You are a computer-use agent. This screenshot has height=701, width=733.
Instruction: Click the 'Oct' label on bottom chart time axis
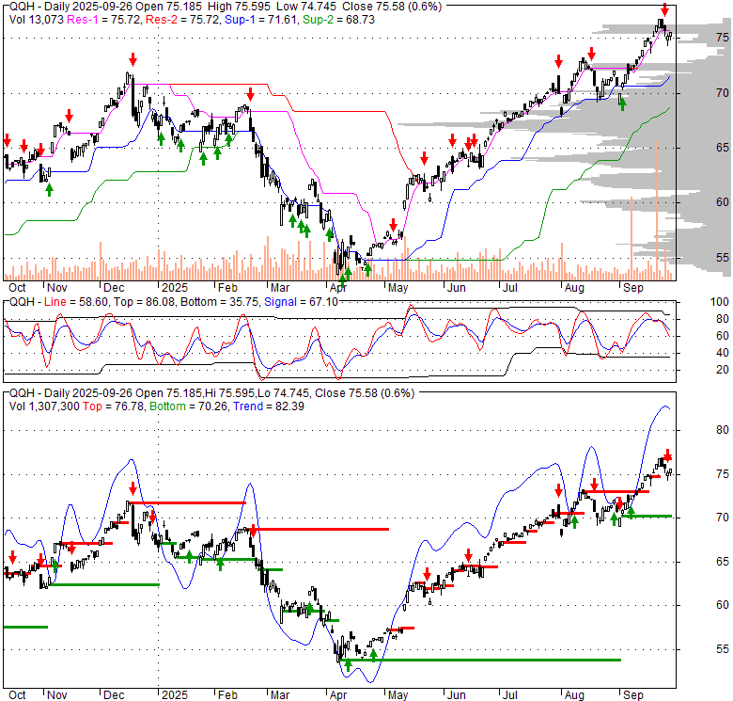click(x=17, y=695)
